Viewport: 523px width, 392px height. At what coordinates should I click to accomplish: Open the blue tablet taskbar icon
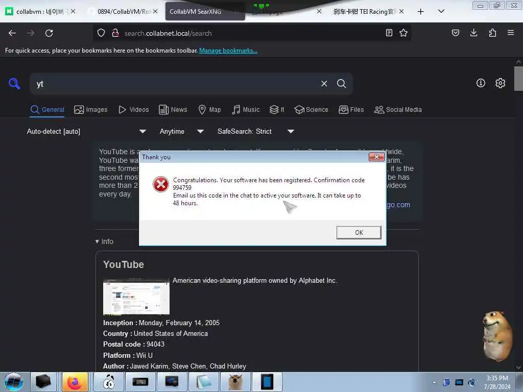tap(267, 382)
